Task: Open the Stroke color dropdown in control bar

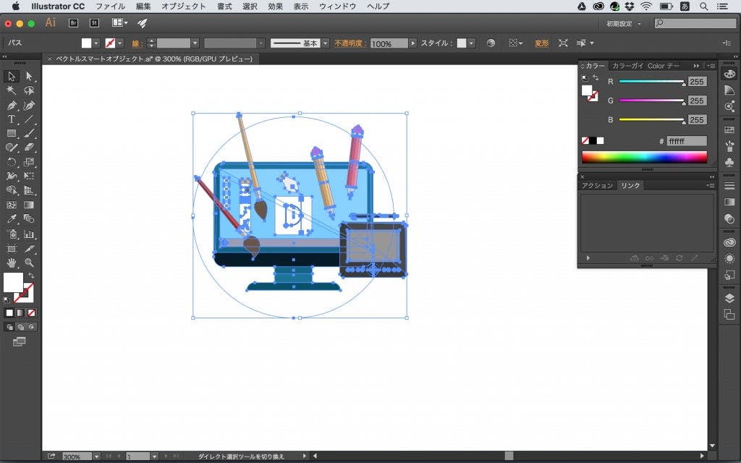Action: (x=120, y=43)
